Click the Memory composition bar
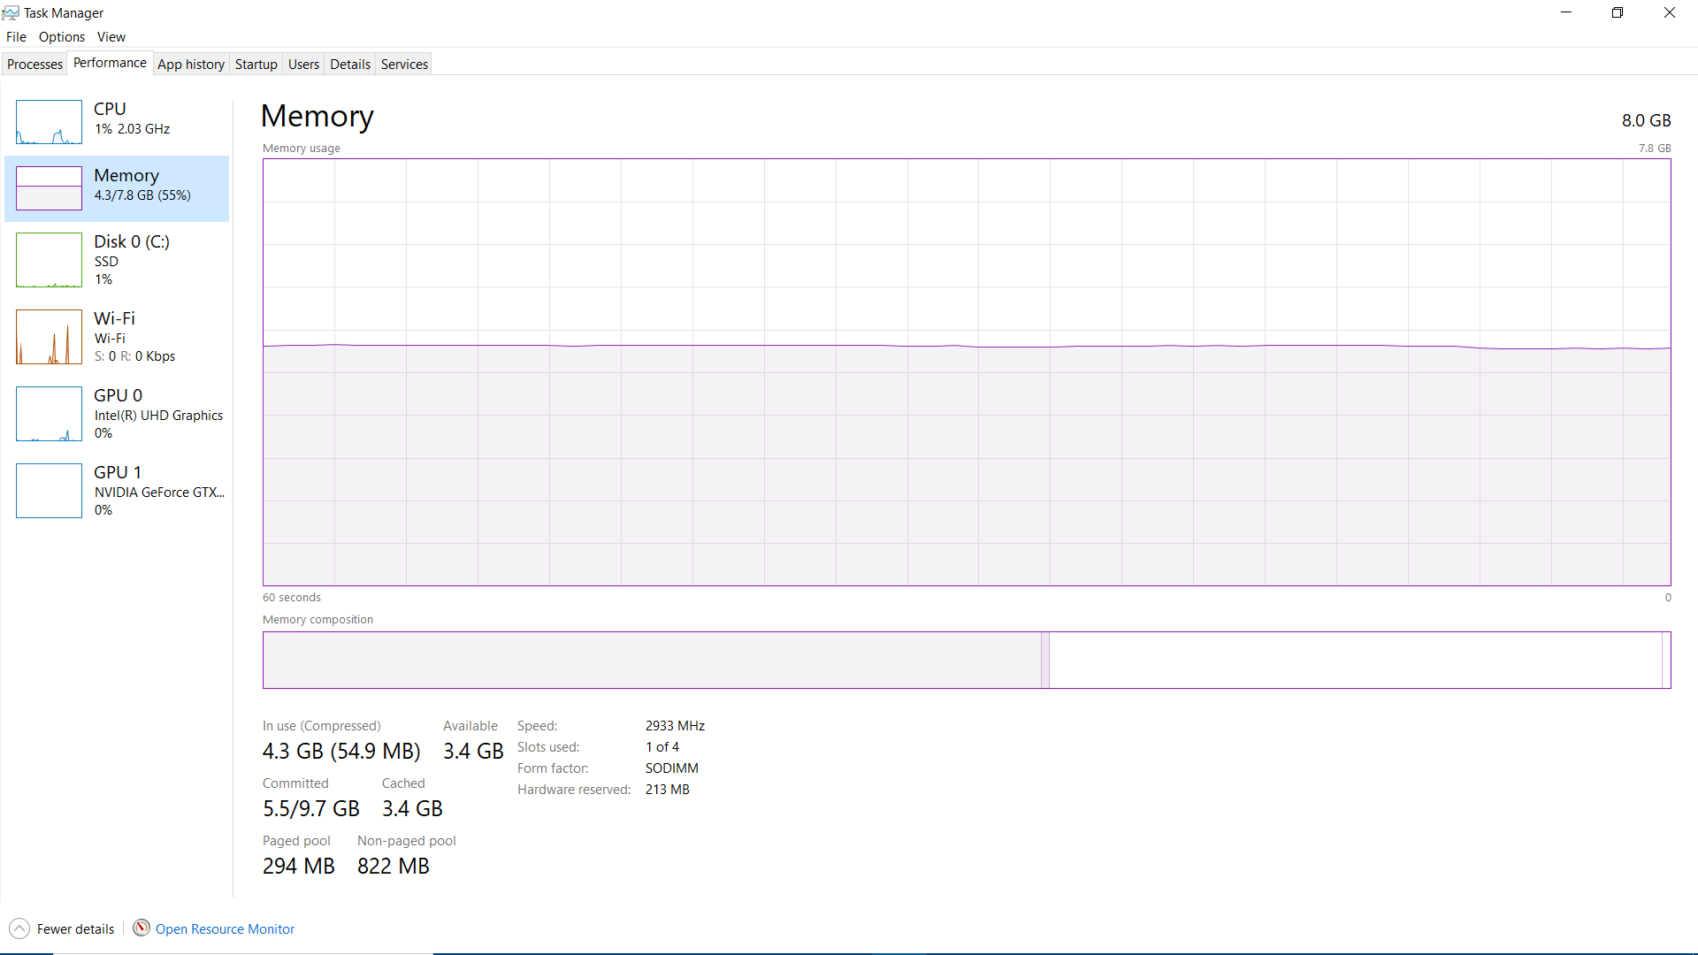This screenshot has height=955, width=1698. [x=966, y=660]
